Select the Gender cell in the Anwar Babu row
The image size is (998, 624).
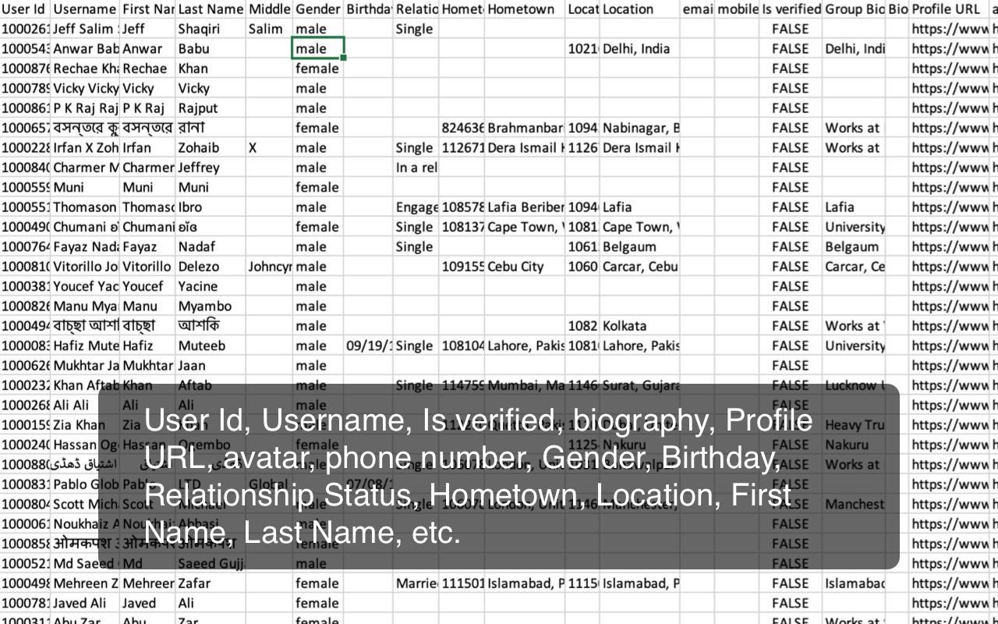click(318, 48)
